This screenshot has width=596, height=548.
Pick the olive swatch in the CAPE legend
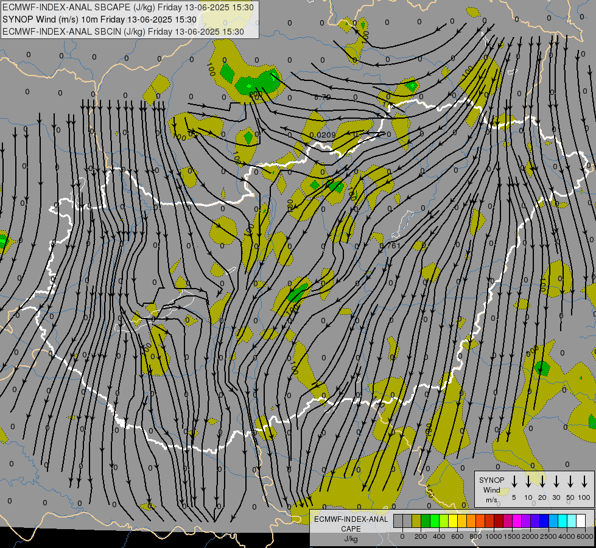pos(416,521)
